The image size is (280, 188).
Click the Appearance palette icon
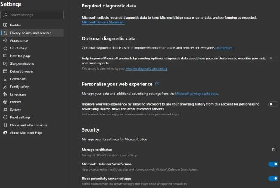pyautogui.click(x=5, y=40)
